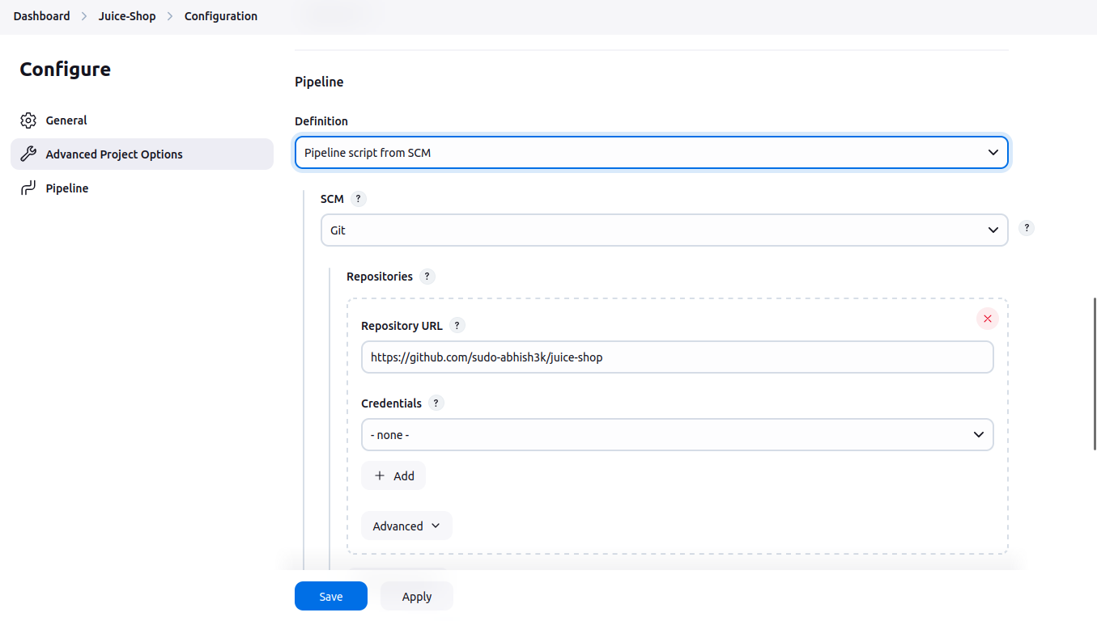Click the General gear icon
Screen dimensions: 1097x621
(x=28, y=120)
